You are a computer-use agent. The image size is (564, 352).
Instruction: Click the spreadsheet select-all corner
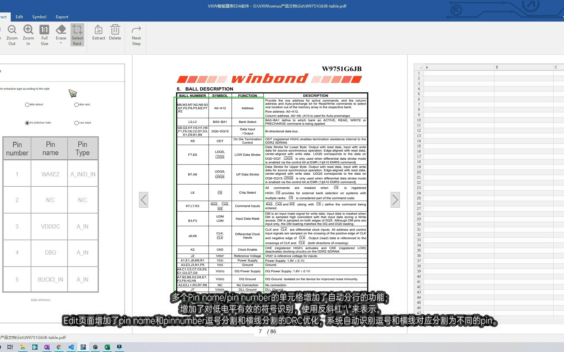tap(419, 67)
